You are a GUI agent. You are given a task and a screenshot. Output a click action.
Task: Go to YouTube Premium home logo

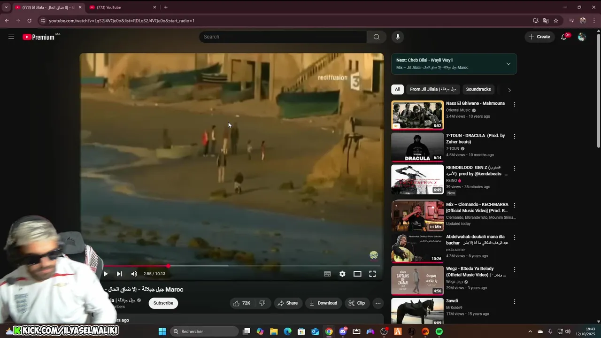pos(39,37)
